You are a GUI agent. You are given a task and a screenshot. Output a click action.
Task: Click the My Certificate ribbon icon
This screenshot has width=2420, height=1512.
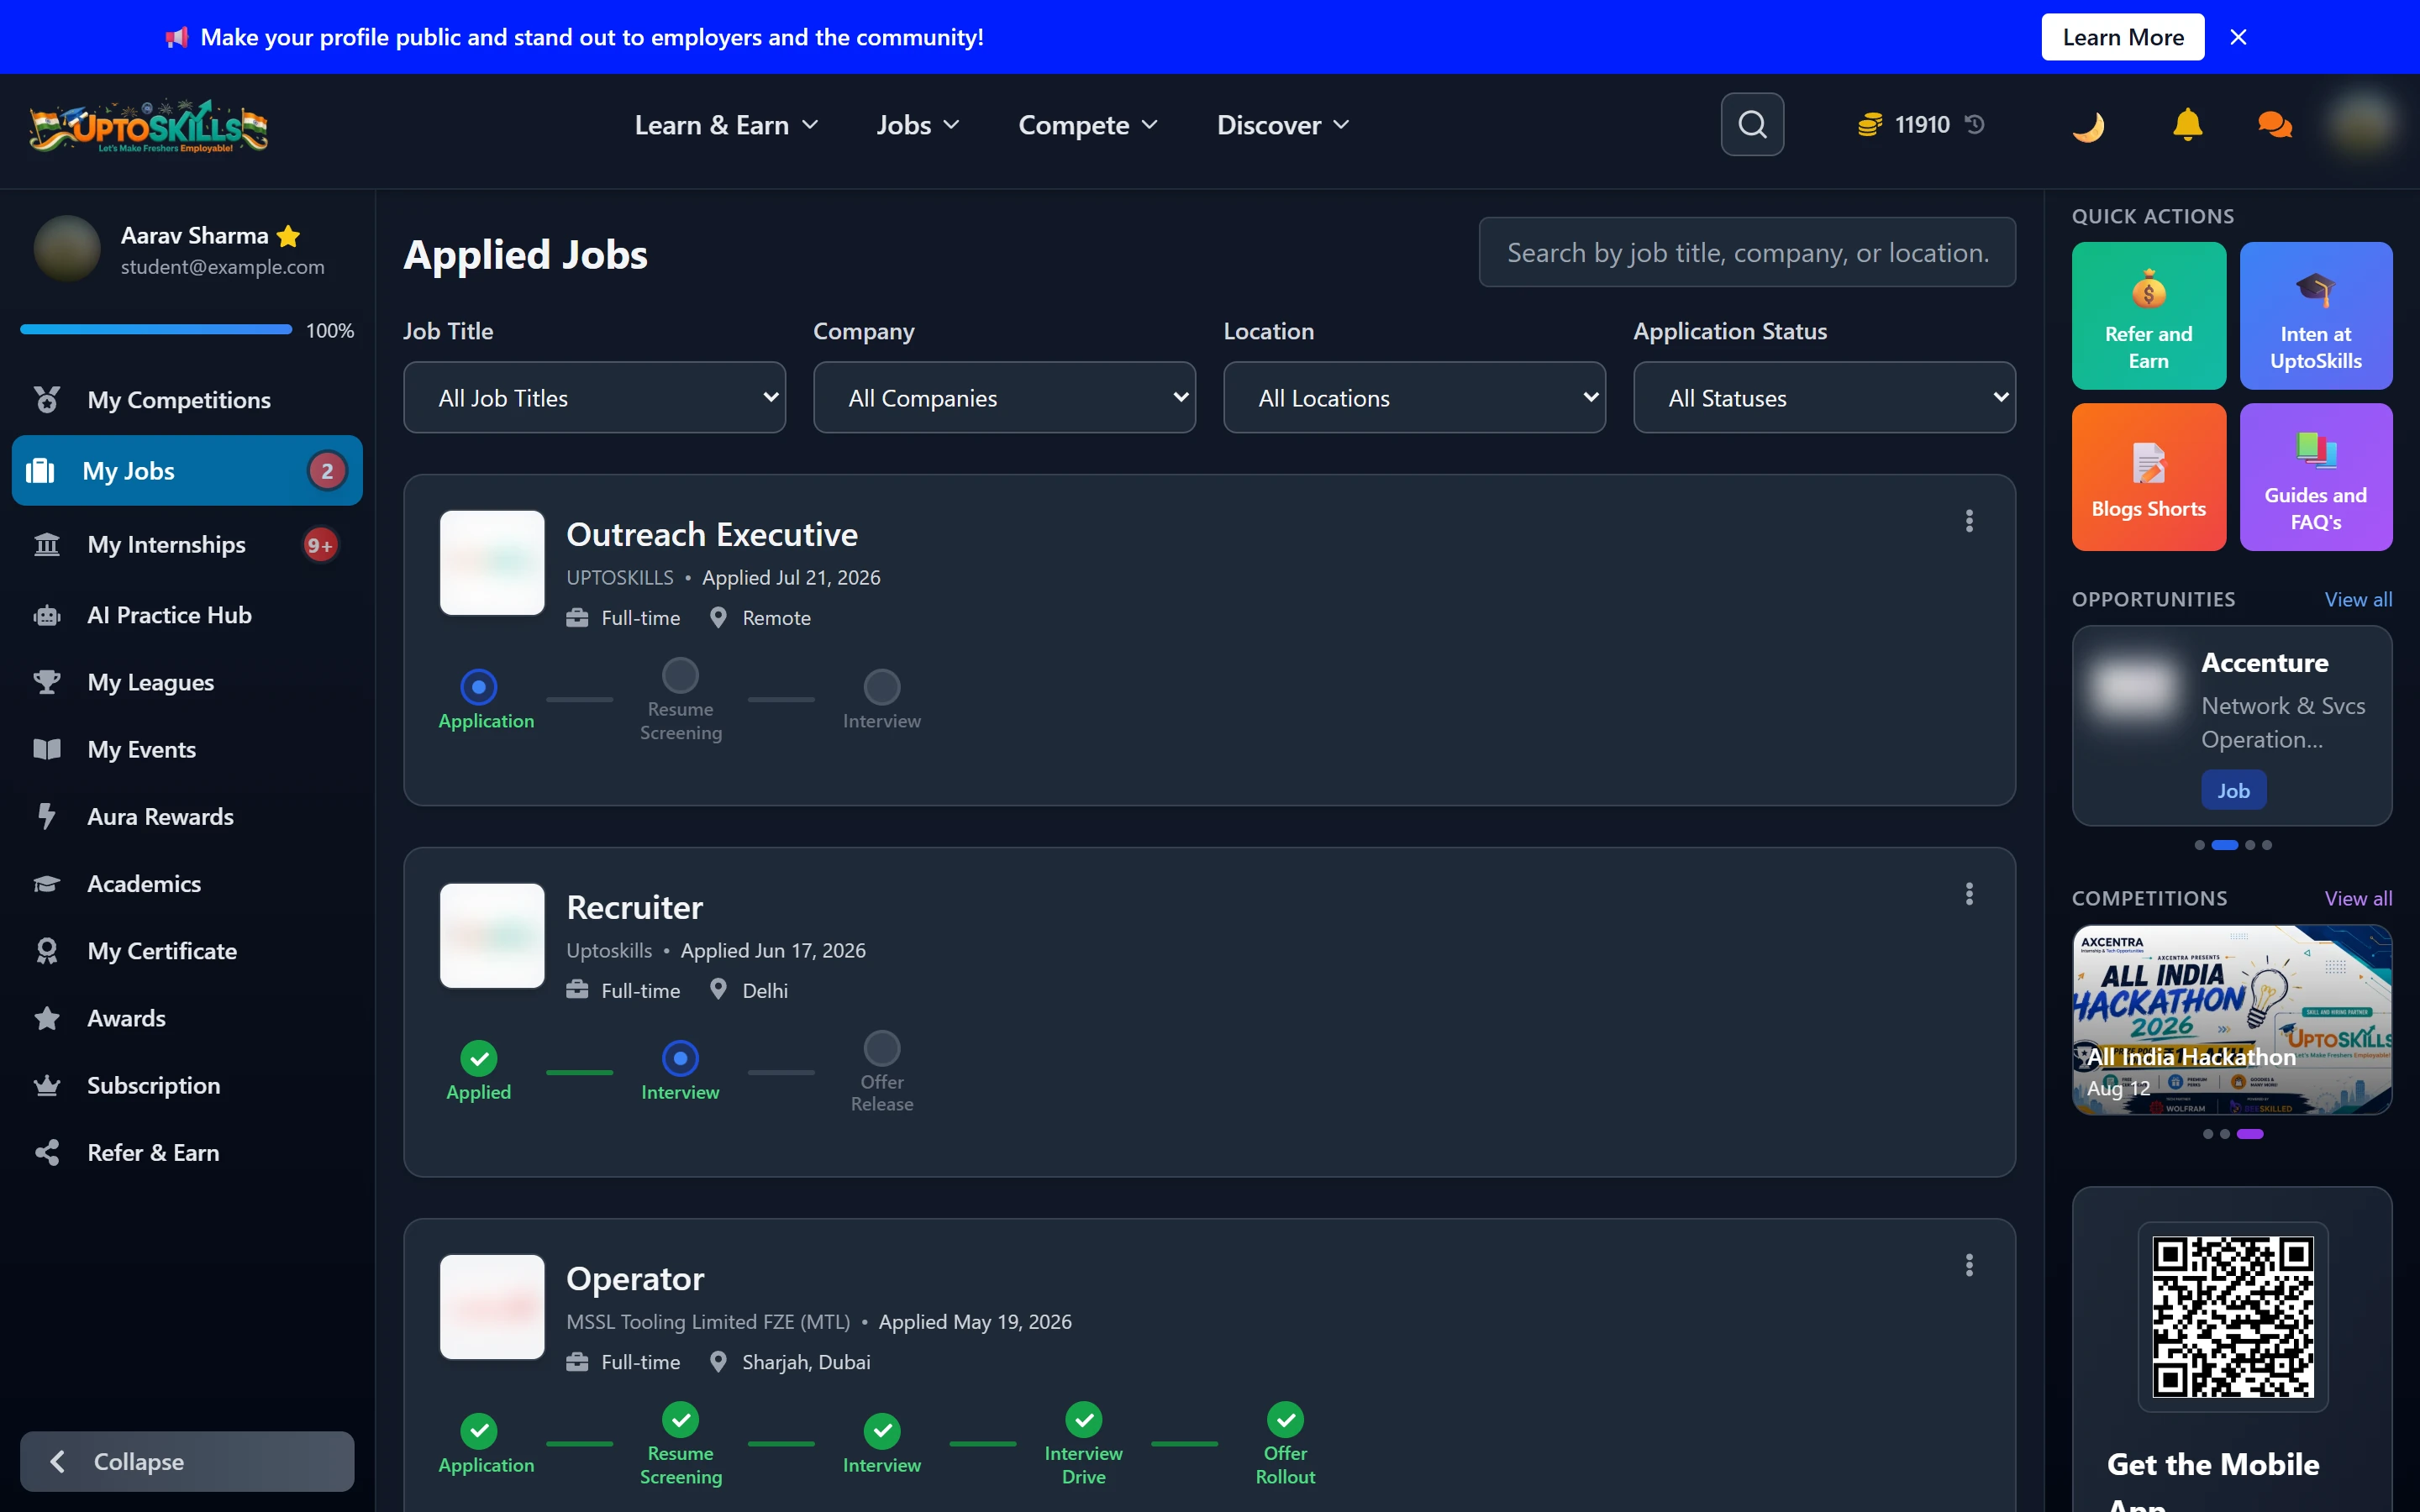coord(46,950)
